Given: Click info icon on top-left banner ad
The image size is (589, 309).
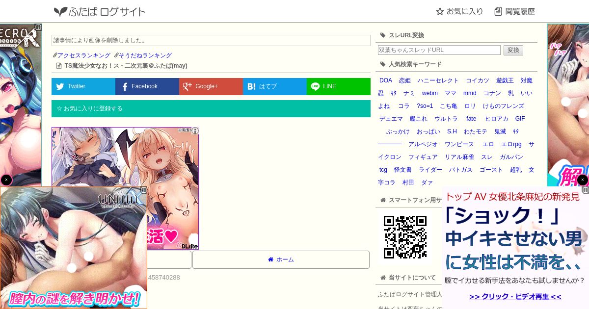Looking at the screenshot, I should coord(38,27).
